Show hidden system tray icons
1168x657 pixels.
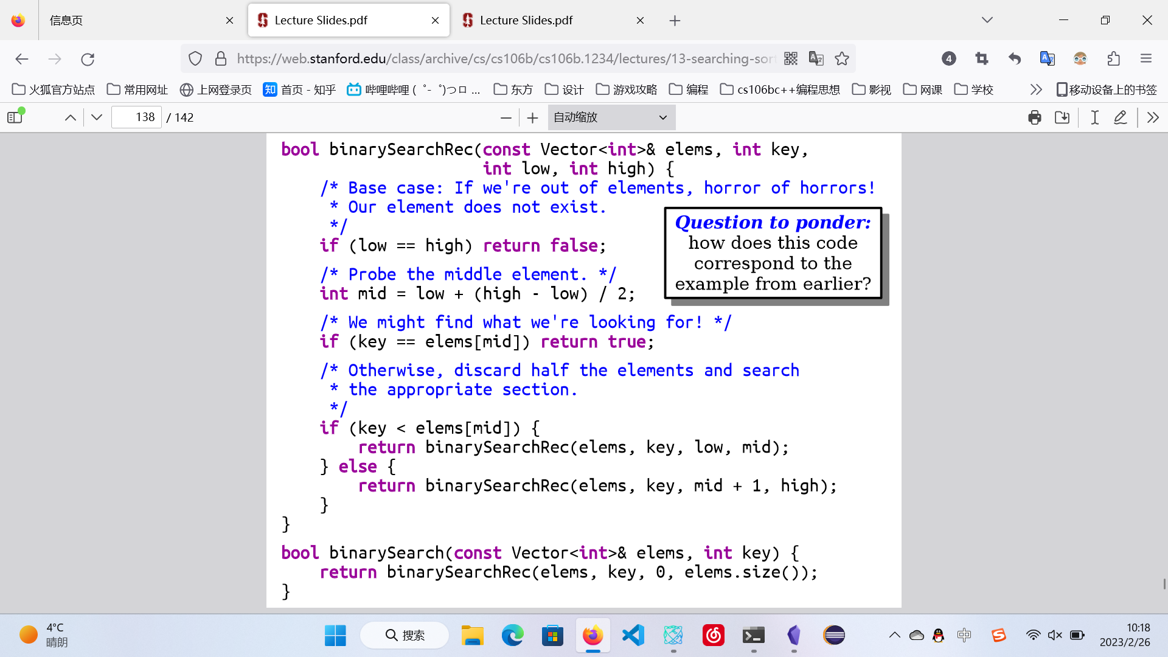click(894, 635)
